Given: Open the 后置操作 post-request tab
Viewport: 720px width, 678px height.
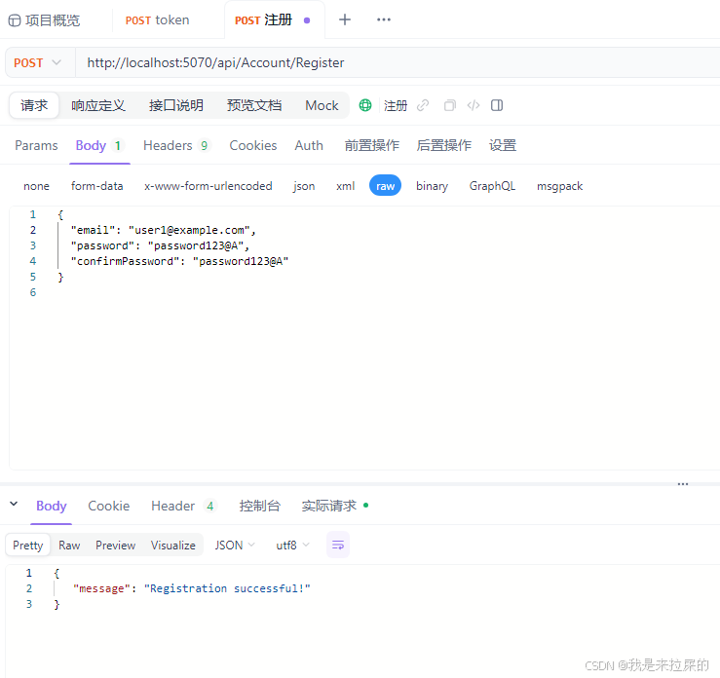Looking at the screenshot, I should point(443,145).
